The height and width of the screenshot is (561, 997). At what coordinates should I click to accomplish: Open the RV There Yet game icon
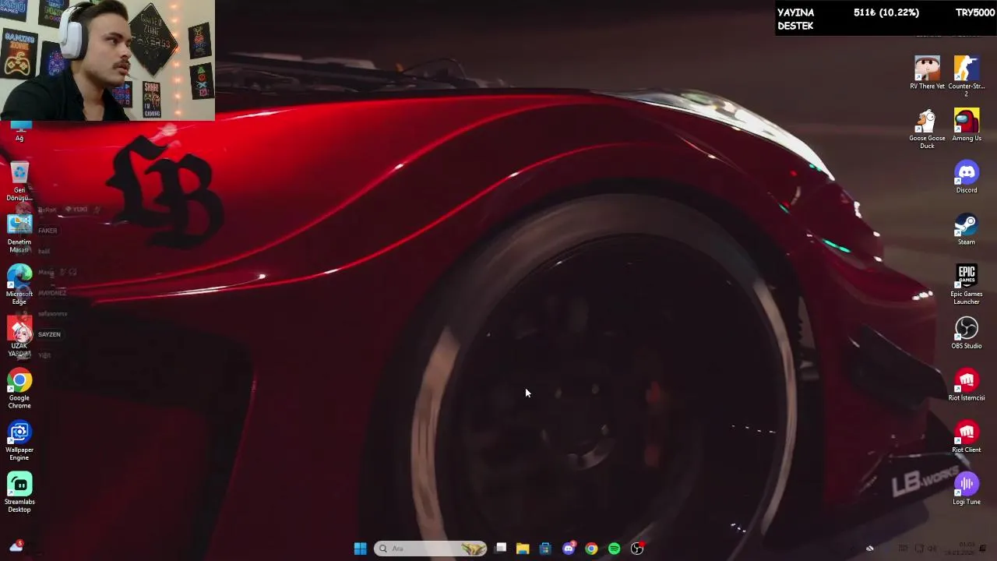click(x=927, y=72)
